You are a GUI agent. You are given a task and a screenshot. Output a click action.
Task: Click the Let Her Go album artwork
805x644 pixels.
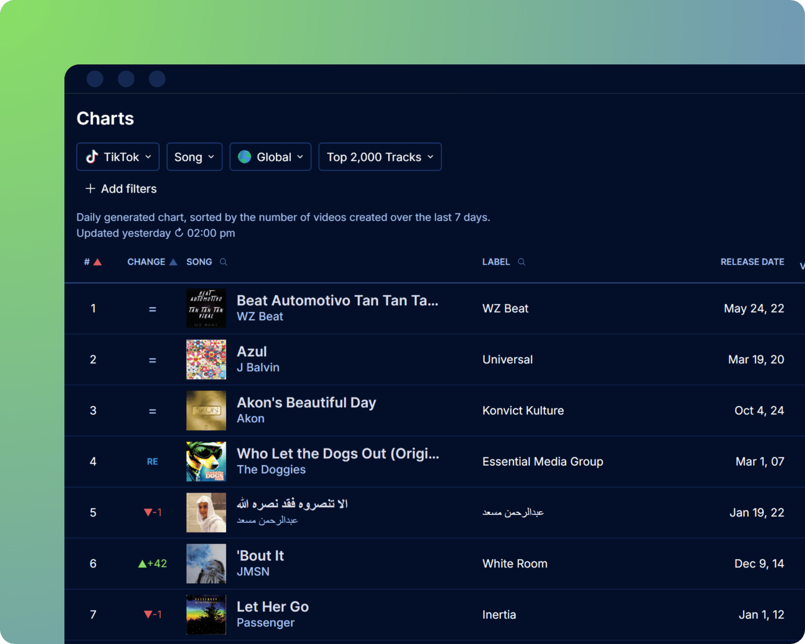coord(206,614)
